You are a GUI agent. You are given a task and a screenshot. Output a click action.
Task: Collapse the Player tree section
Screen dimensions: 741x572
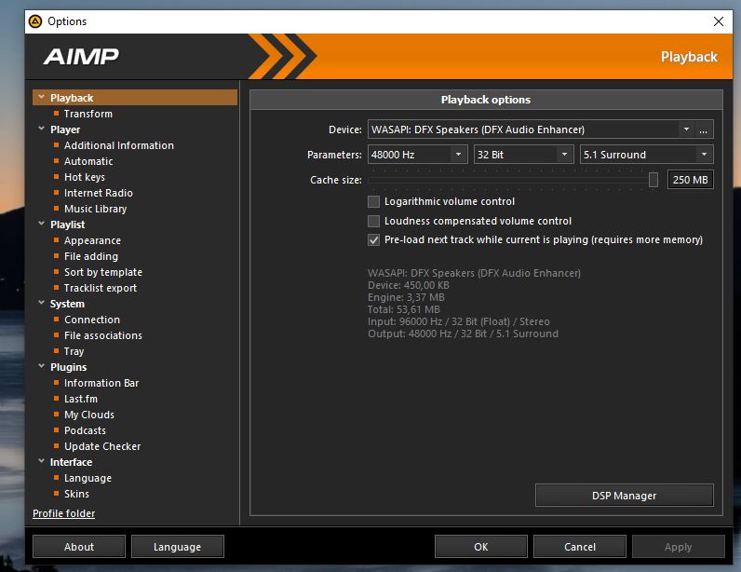click(x=42, y=129)
